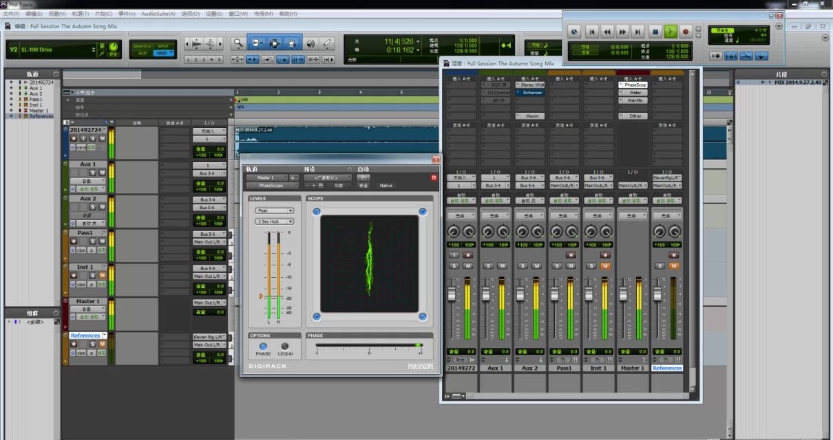Screen dimensions: 833x440
Task: Solo the Pass1 channel in mixer
Action: 556,265
